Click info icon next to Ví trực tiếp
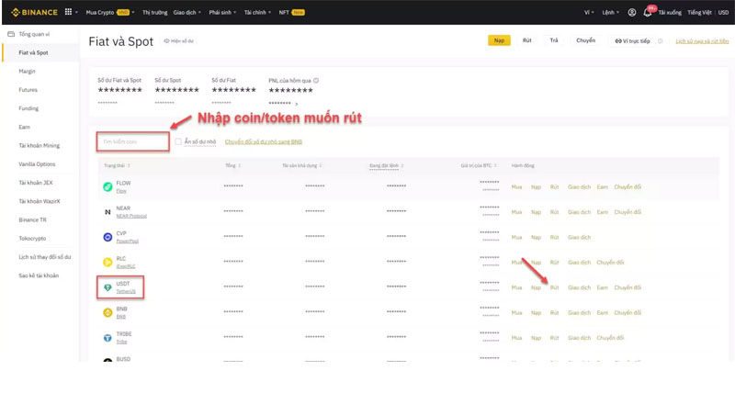 (660, 41)
